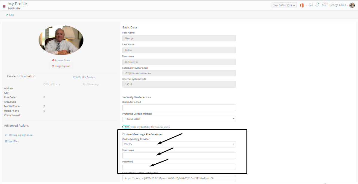The image size is (358, 184).
Task: Expand the Office 365 dropdown arrow
Action: (306, 5)
